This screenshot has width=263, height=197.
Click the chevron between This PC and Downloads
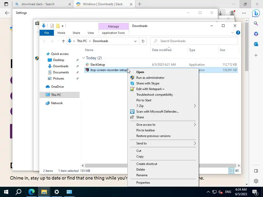90,41
